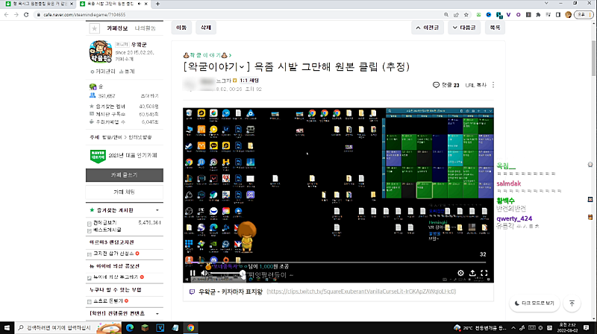Click the Chrome icon in the taskbar
Viewport: 597px width, 334px height.
click(190, 327)
